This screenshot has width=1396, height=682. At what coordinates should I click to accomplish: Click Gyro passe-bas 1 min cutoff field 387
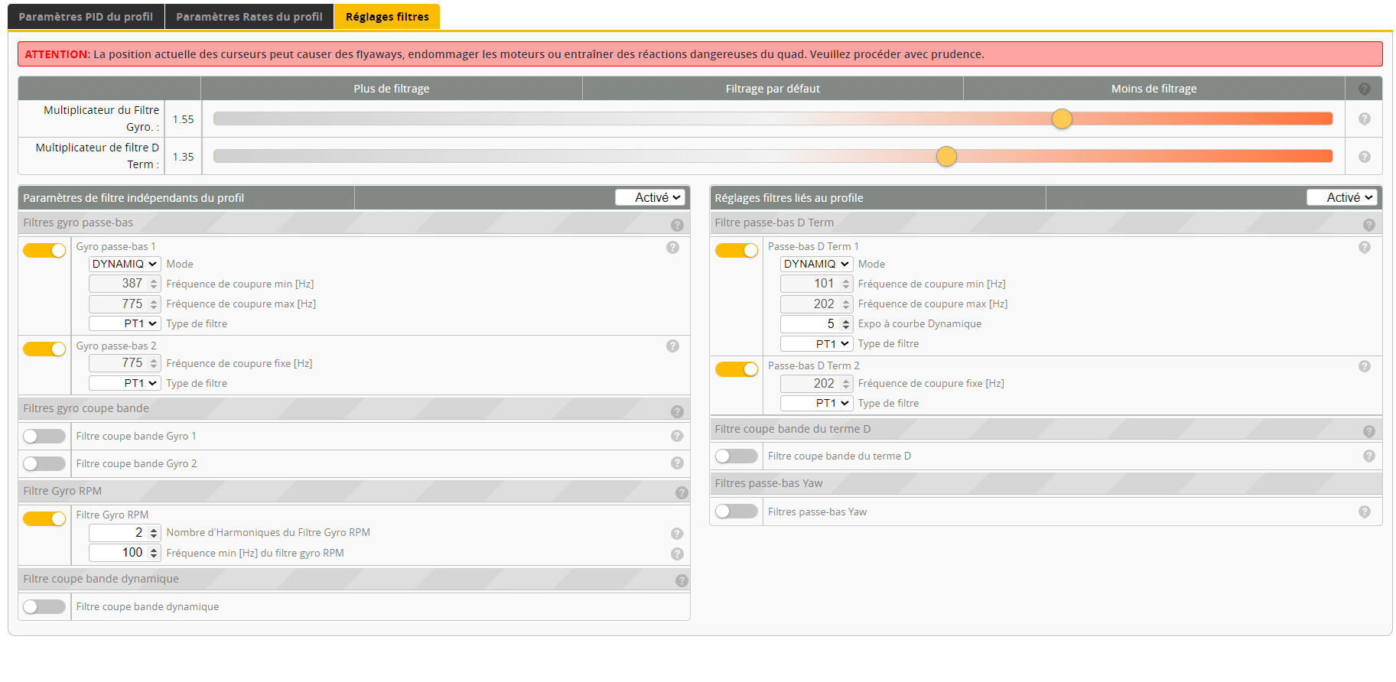(125, 284)
